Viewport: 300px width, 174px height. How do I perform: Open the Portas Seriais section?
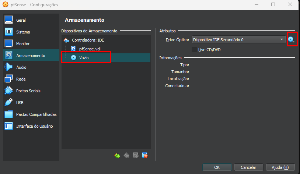31,91
